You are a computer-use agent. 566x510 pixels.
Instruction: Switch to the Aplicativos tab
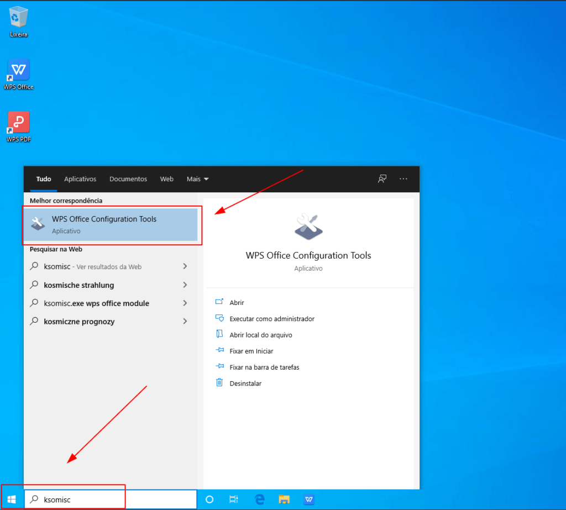click(80, 179)
